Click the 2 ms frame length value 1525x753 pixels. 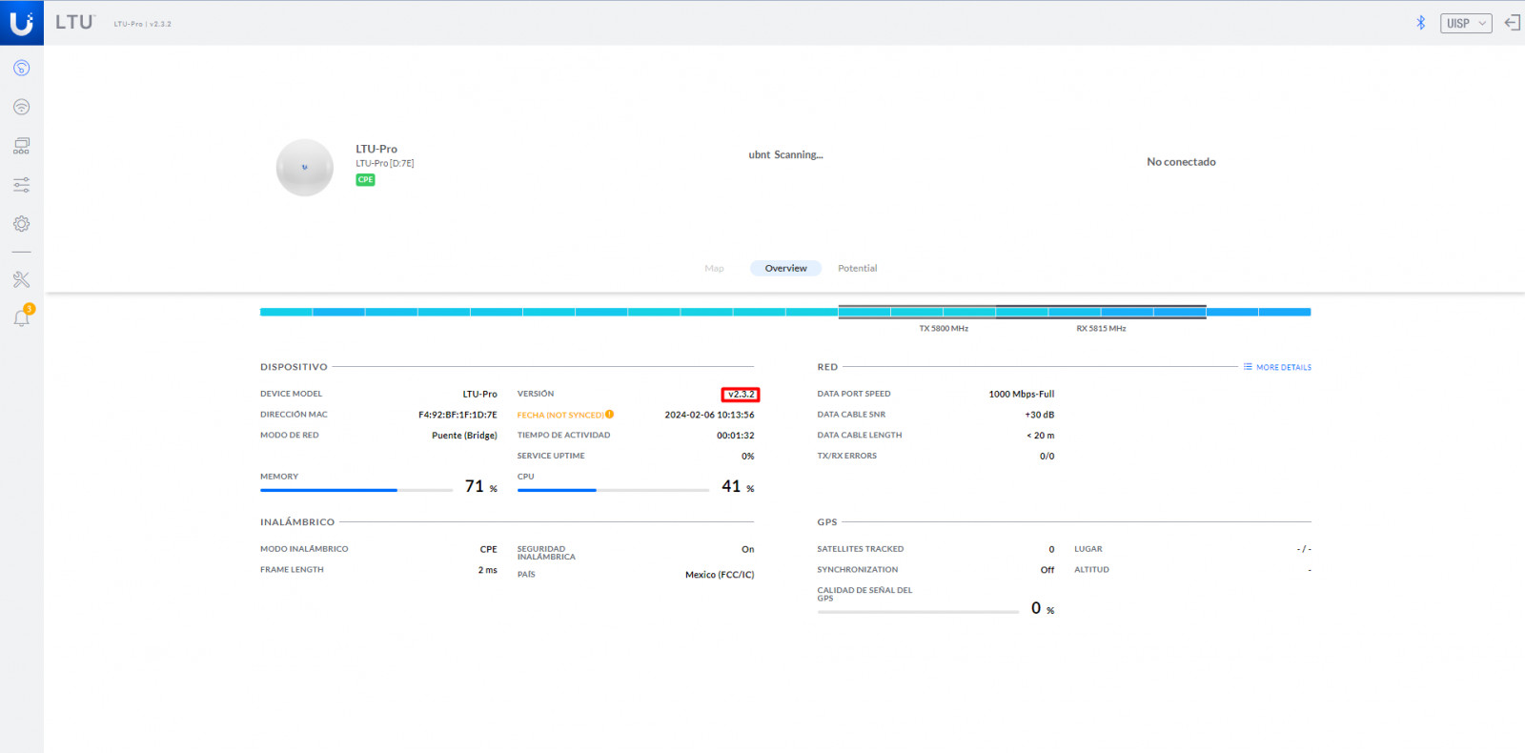(488, 570)
